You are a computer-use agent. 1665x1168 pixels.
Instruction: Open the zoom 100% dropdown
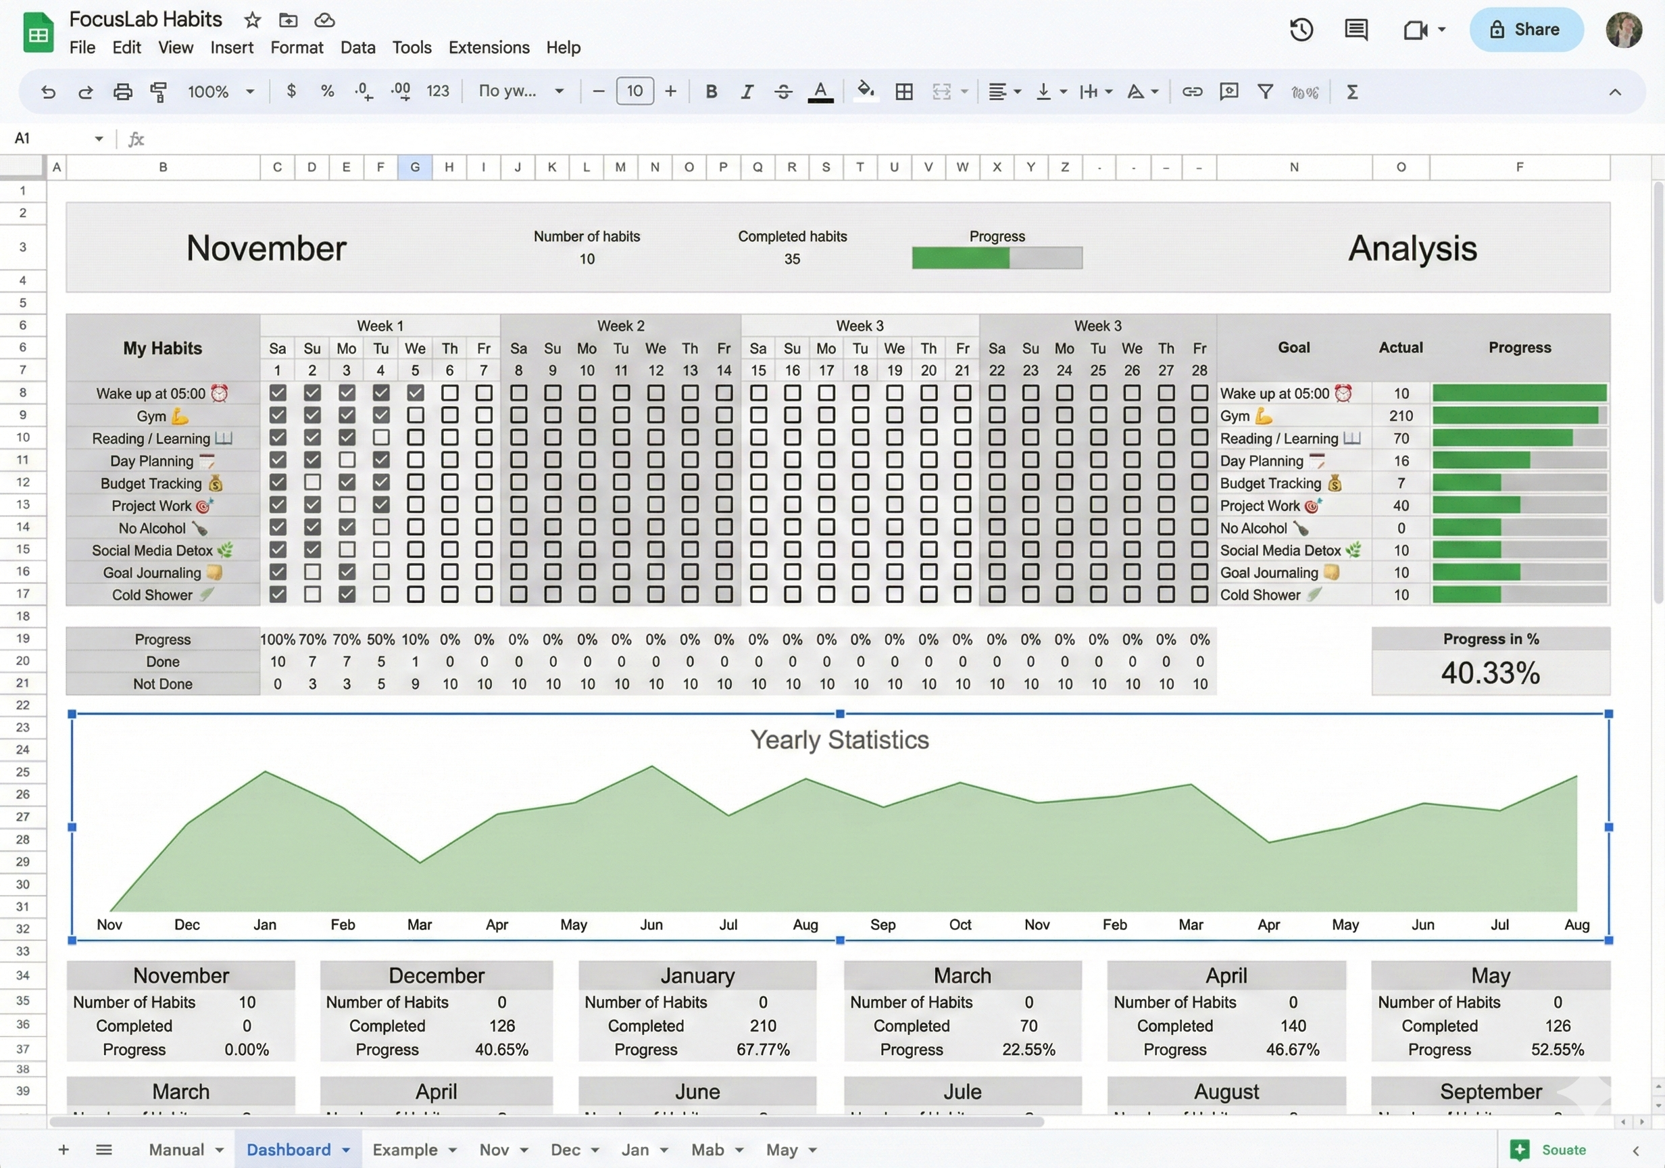pyautogui.click(x=221, y=91)
